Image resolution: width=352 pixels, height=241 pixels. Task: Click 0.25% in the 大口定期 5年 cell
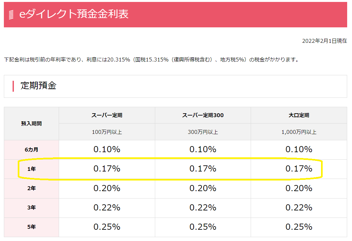click(x=299, y=227)
